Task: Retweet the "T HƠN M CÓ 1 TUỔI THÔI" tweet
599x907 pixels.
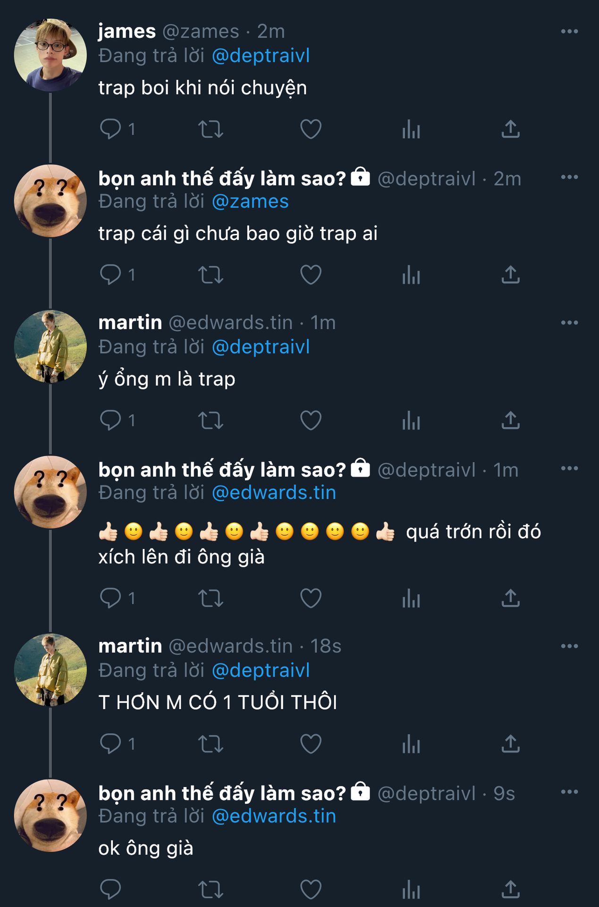Action: (211, 744)
